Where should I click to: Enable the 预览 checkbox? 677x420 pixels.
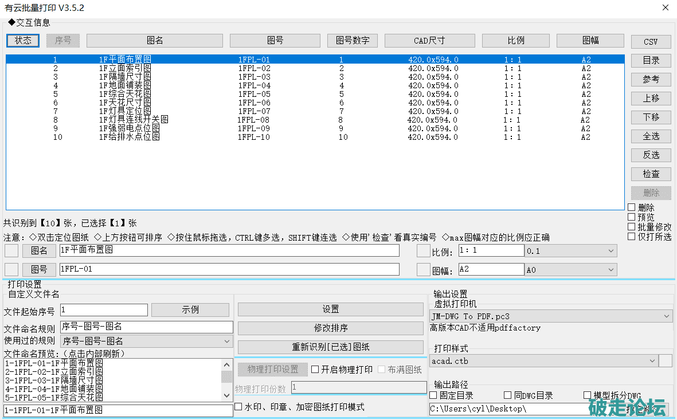pos(632,217)
